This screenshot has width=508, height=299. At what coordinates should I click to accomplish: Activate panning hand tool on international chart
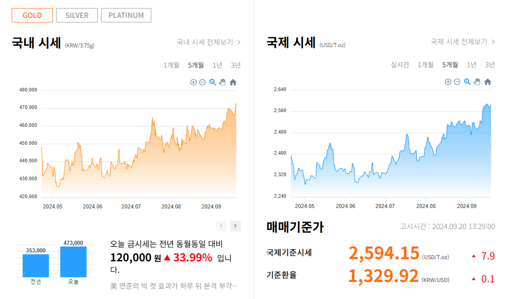[x=477, y=82]
